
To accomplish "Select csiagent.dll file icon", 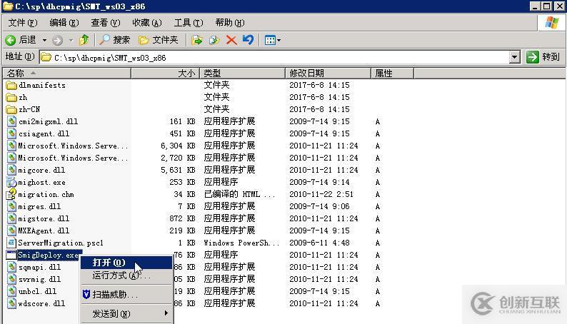I will pyautogui.click(x=11, y=133).
